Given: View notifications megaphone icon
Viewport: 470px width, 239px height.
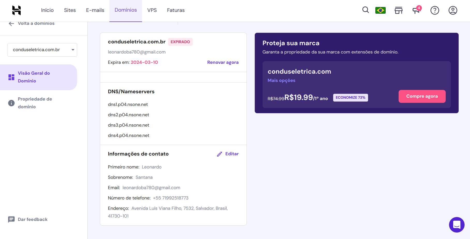Looking at the screenshot, I should 416,10.
